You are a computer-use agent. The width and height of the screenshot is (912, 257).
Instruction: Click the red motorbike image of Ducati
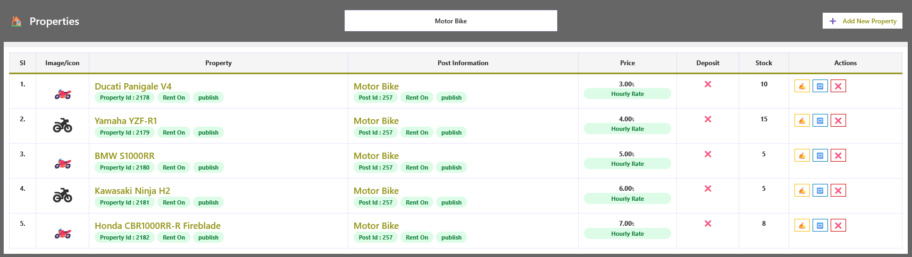pyautogui.click(x=63, y=95)
